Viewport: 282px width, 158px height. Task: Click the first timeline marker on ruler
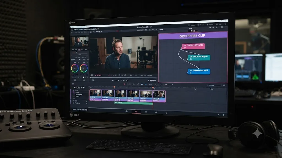pos(114,87)
